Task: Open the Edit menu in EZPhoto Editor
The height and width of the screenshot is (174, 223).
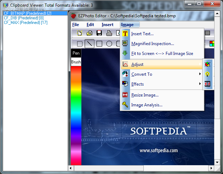Action: click(90, 25)
